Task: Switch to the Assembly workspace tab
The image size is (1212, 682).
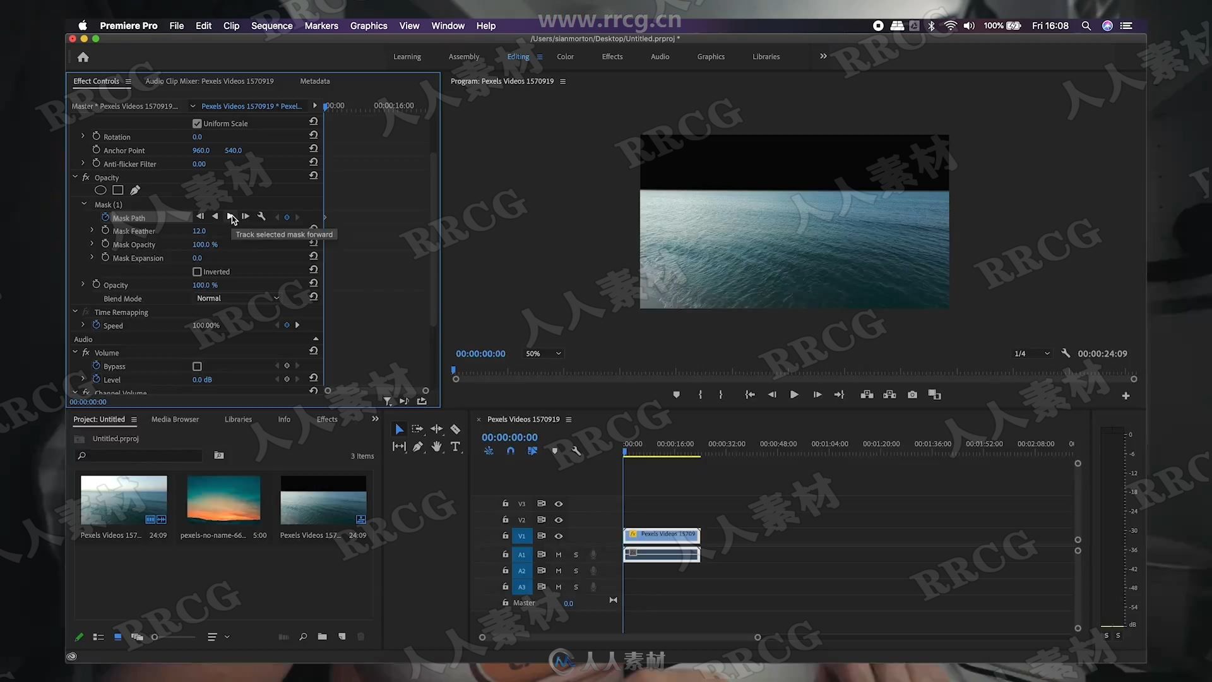Action: pos(463,56)
